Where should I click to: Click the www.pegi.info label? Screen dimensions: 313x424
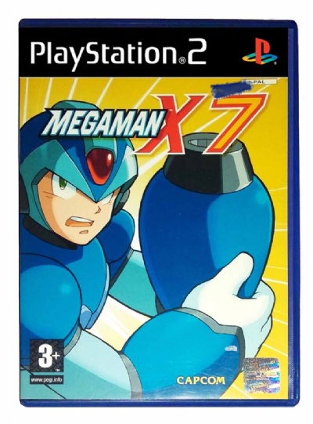coord(47,379)
